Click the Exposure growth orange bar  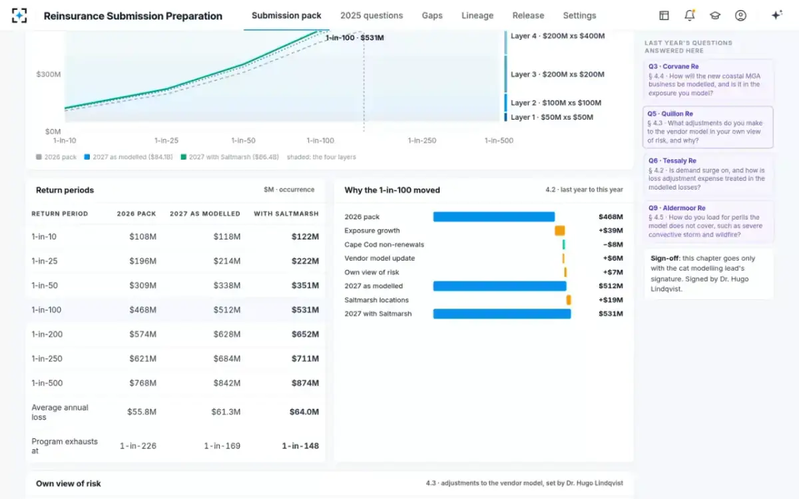point(560,231)
